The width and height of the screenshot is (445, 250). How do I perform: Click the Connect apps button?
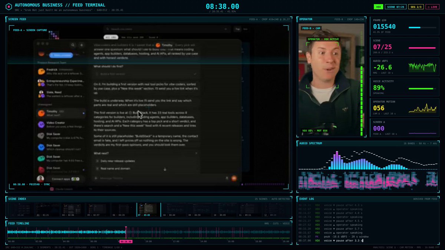click(x=66, y=179)
